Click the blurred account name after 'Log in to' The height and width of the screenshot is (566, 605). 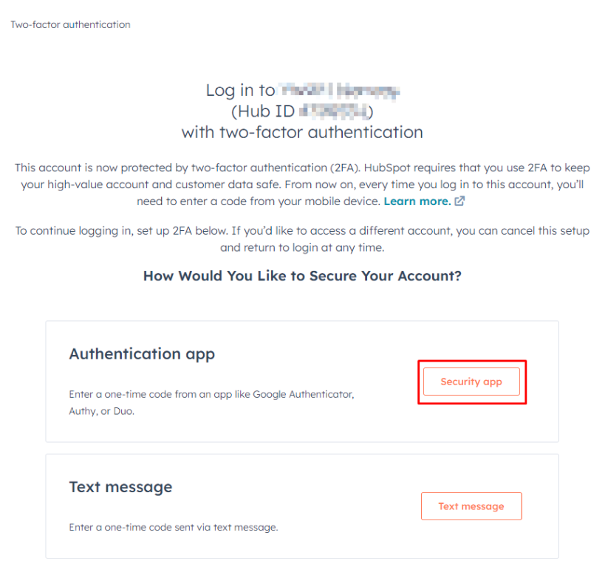pyautogui.click(x=340, y=91)
